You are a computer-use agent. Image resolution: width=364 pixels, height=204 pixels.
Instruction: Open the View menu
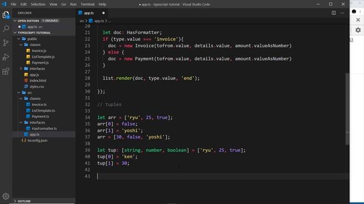point(53,4)
